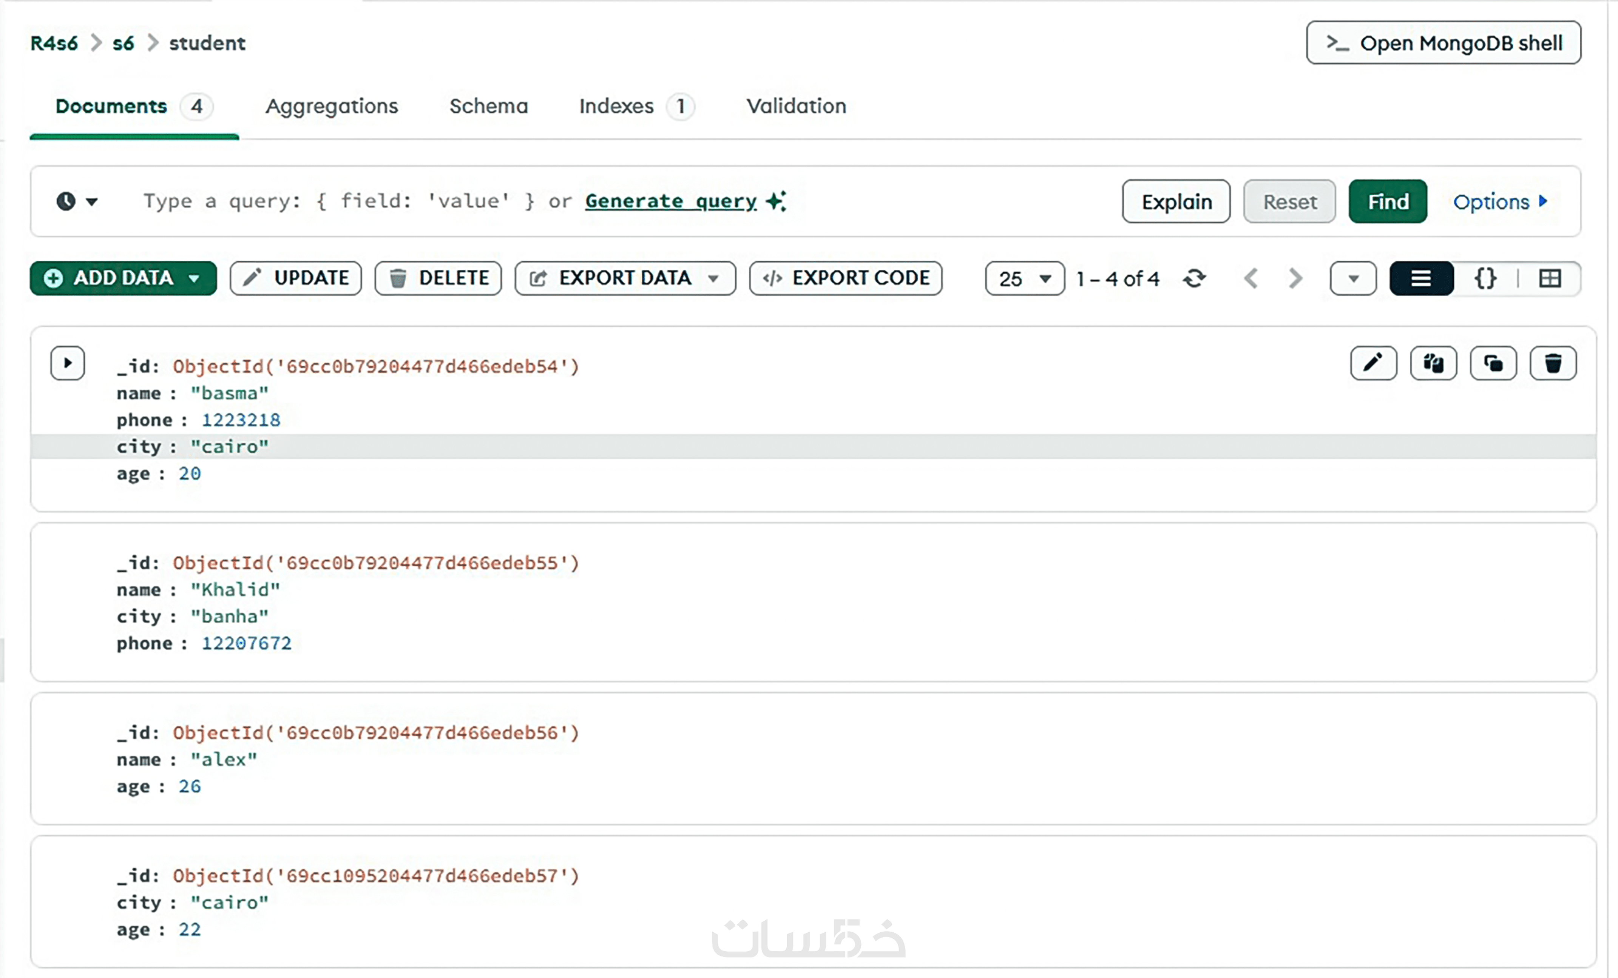Go to next page of results
Viewport: 1618px width, 978px height.
(1294, 279)
